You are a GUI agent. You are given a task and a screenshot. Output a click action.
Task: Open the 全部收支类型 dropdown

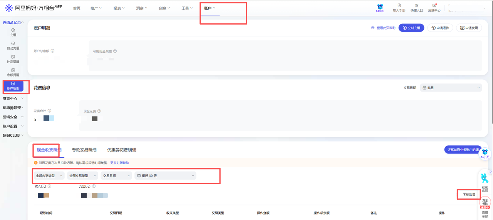(49, 175)
